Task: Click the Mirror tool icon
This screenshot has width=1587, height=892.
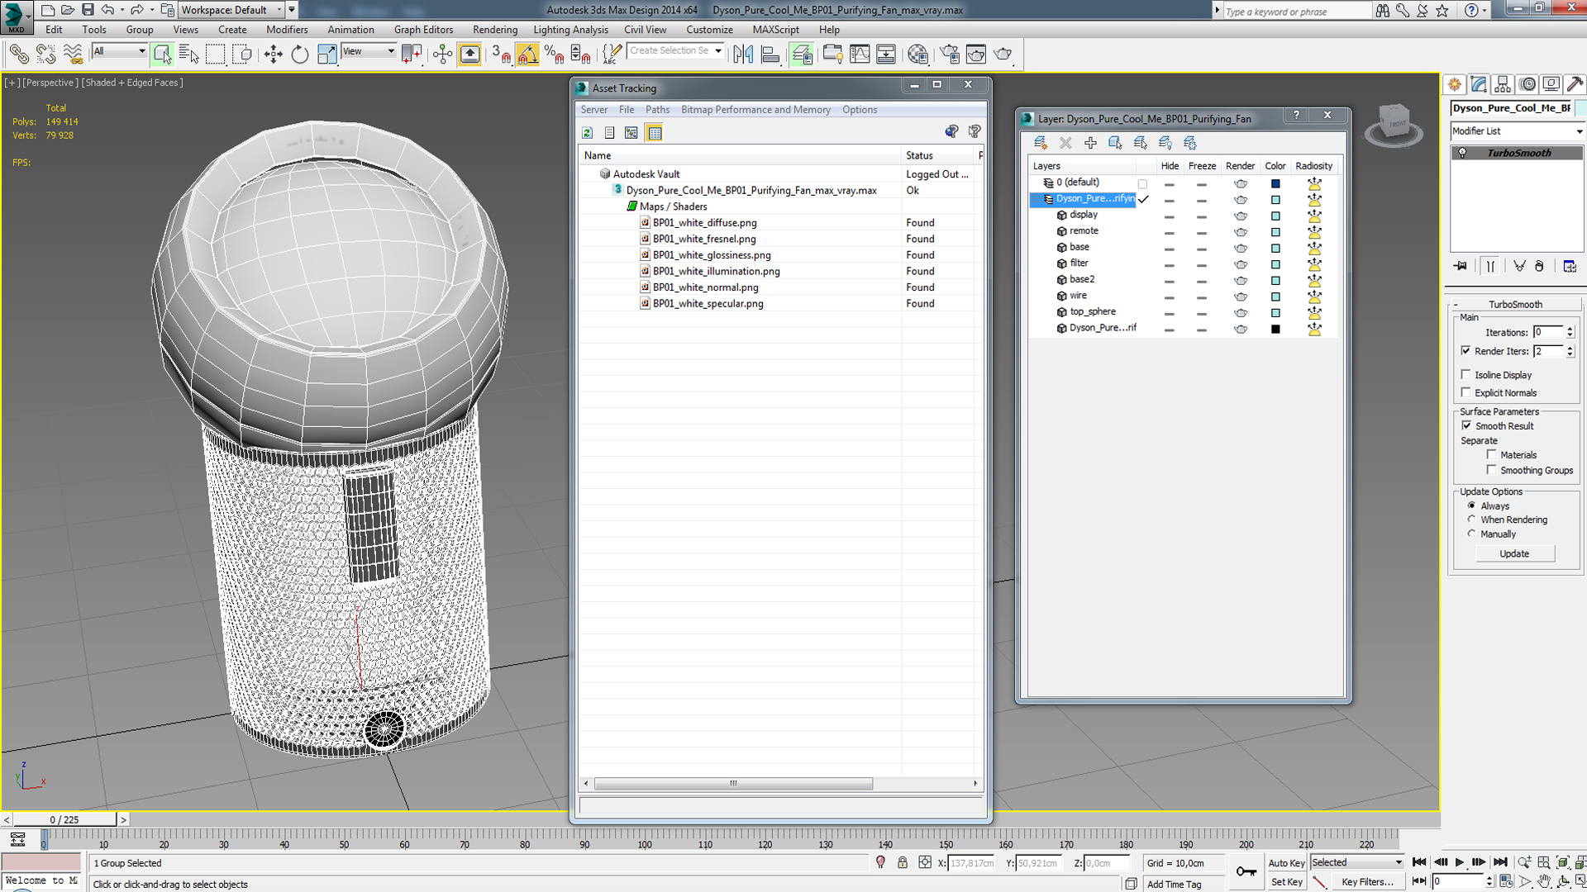Action: click(x=742, y=55)
